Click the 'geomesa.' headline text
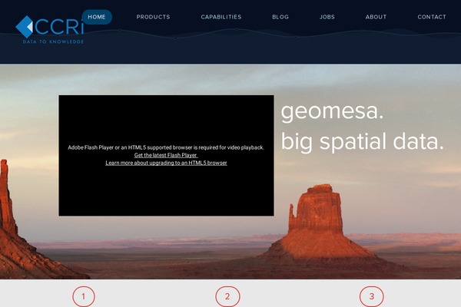This screenshot has height=307, width=461. coord(332,111)
